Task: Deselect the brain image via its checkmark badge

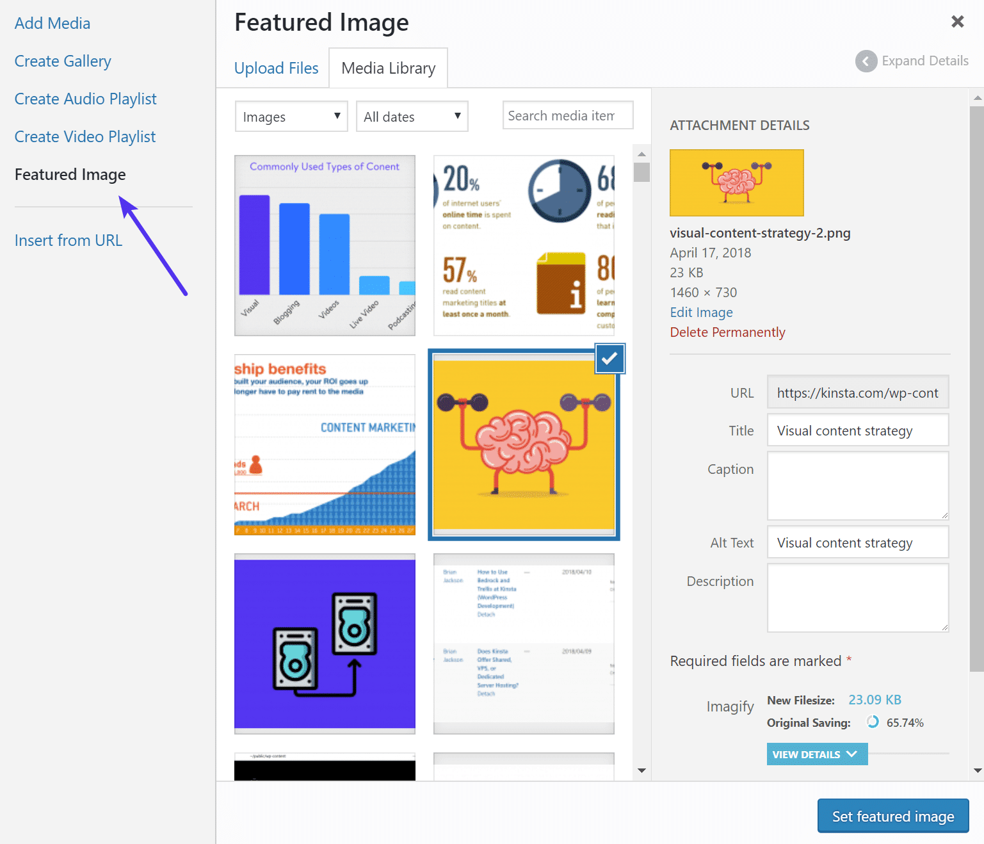Action: click(x=609, y=359)
